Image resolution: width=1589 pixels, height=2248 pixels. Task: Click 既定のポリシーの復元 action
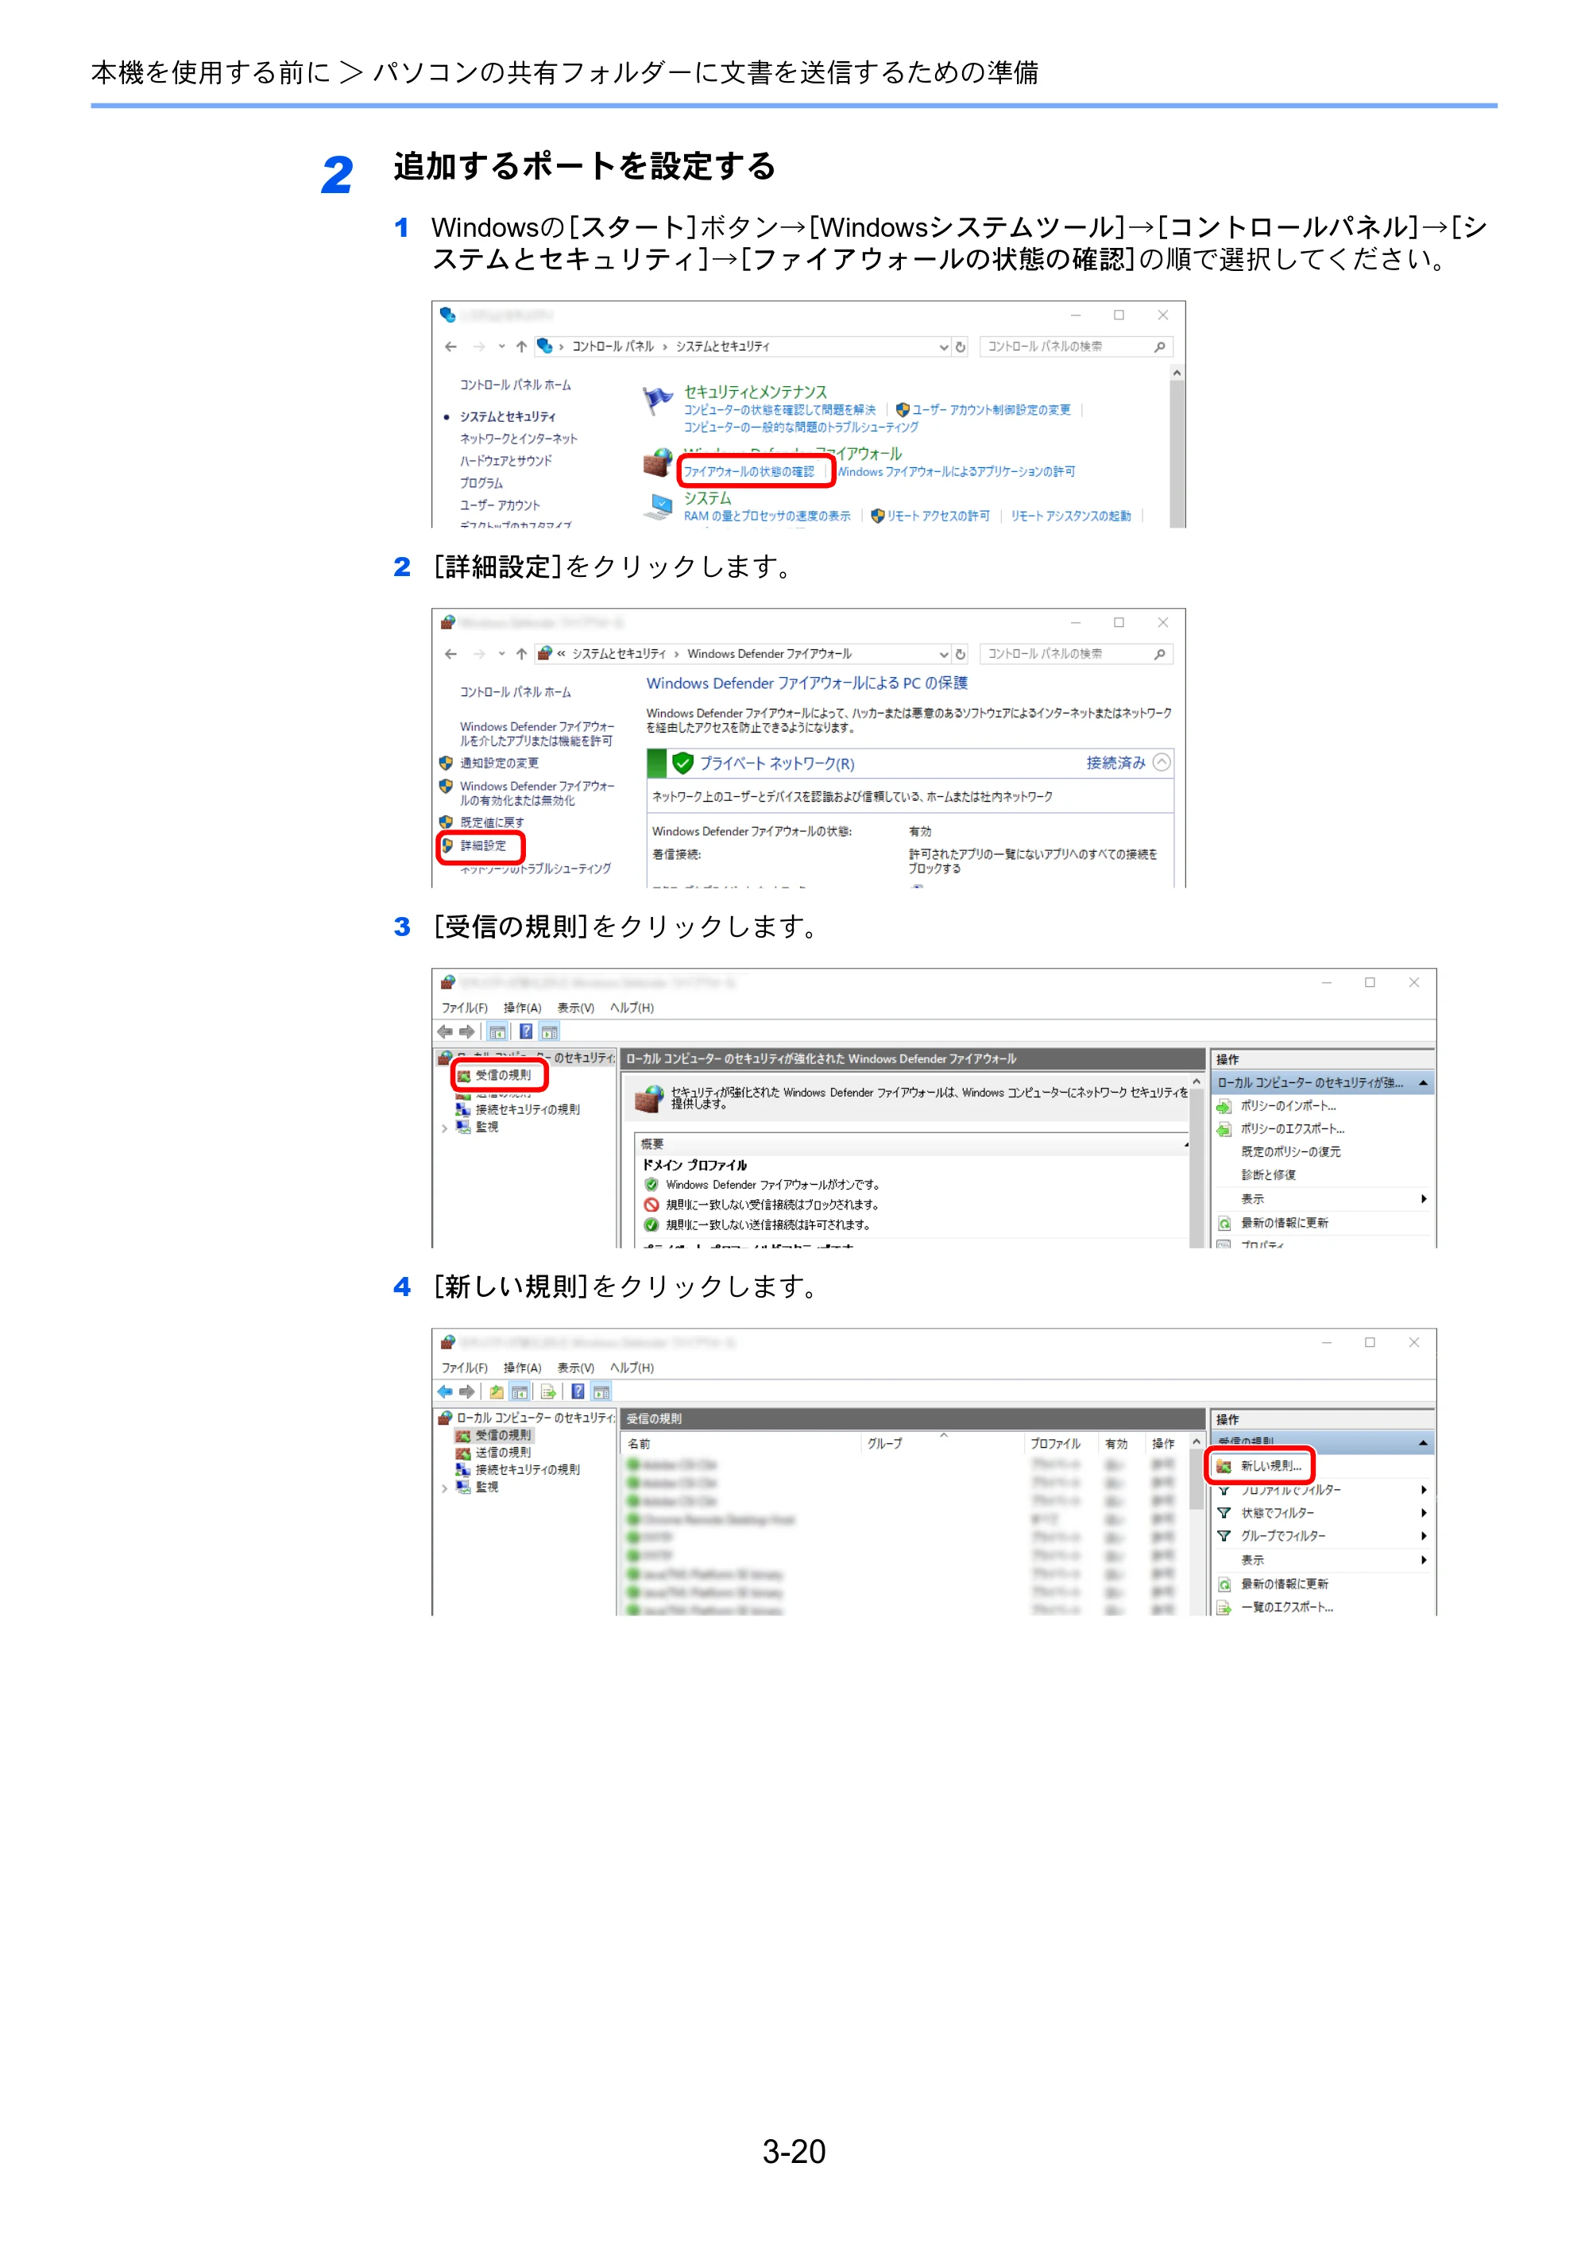click(1290, 1152)
